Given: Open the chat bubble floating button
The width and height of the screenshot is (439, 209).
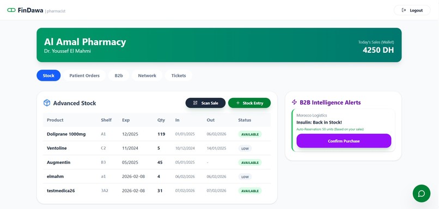Looking at the screenshot, I should click(422, 193).
